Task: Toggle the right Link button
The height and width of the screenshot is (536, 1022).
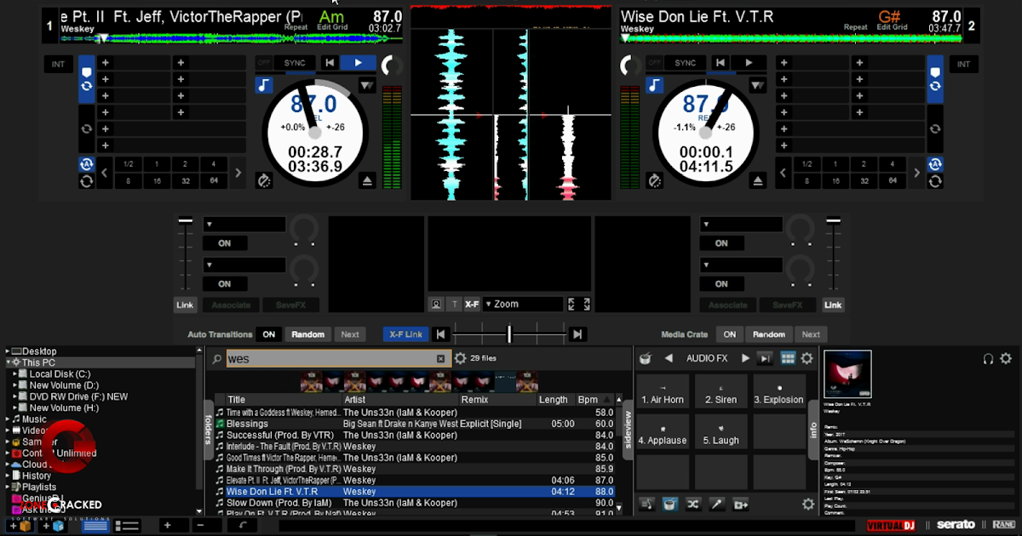Action: tap(833, 305)
